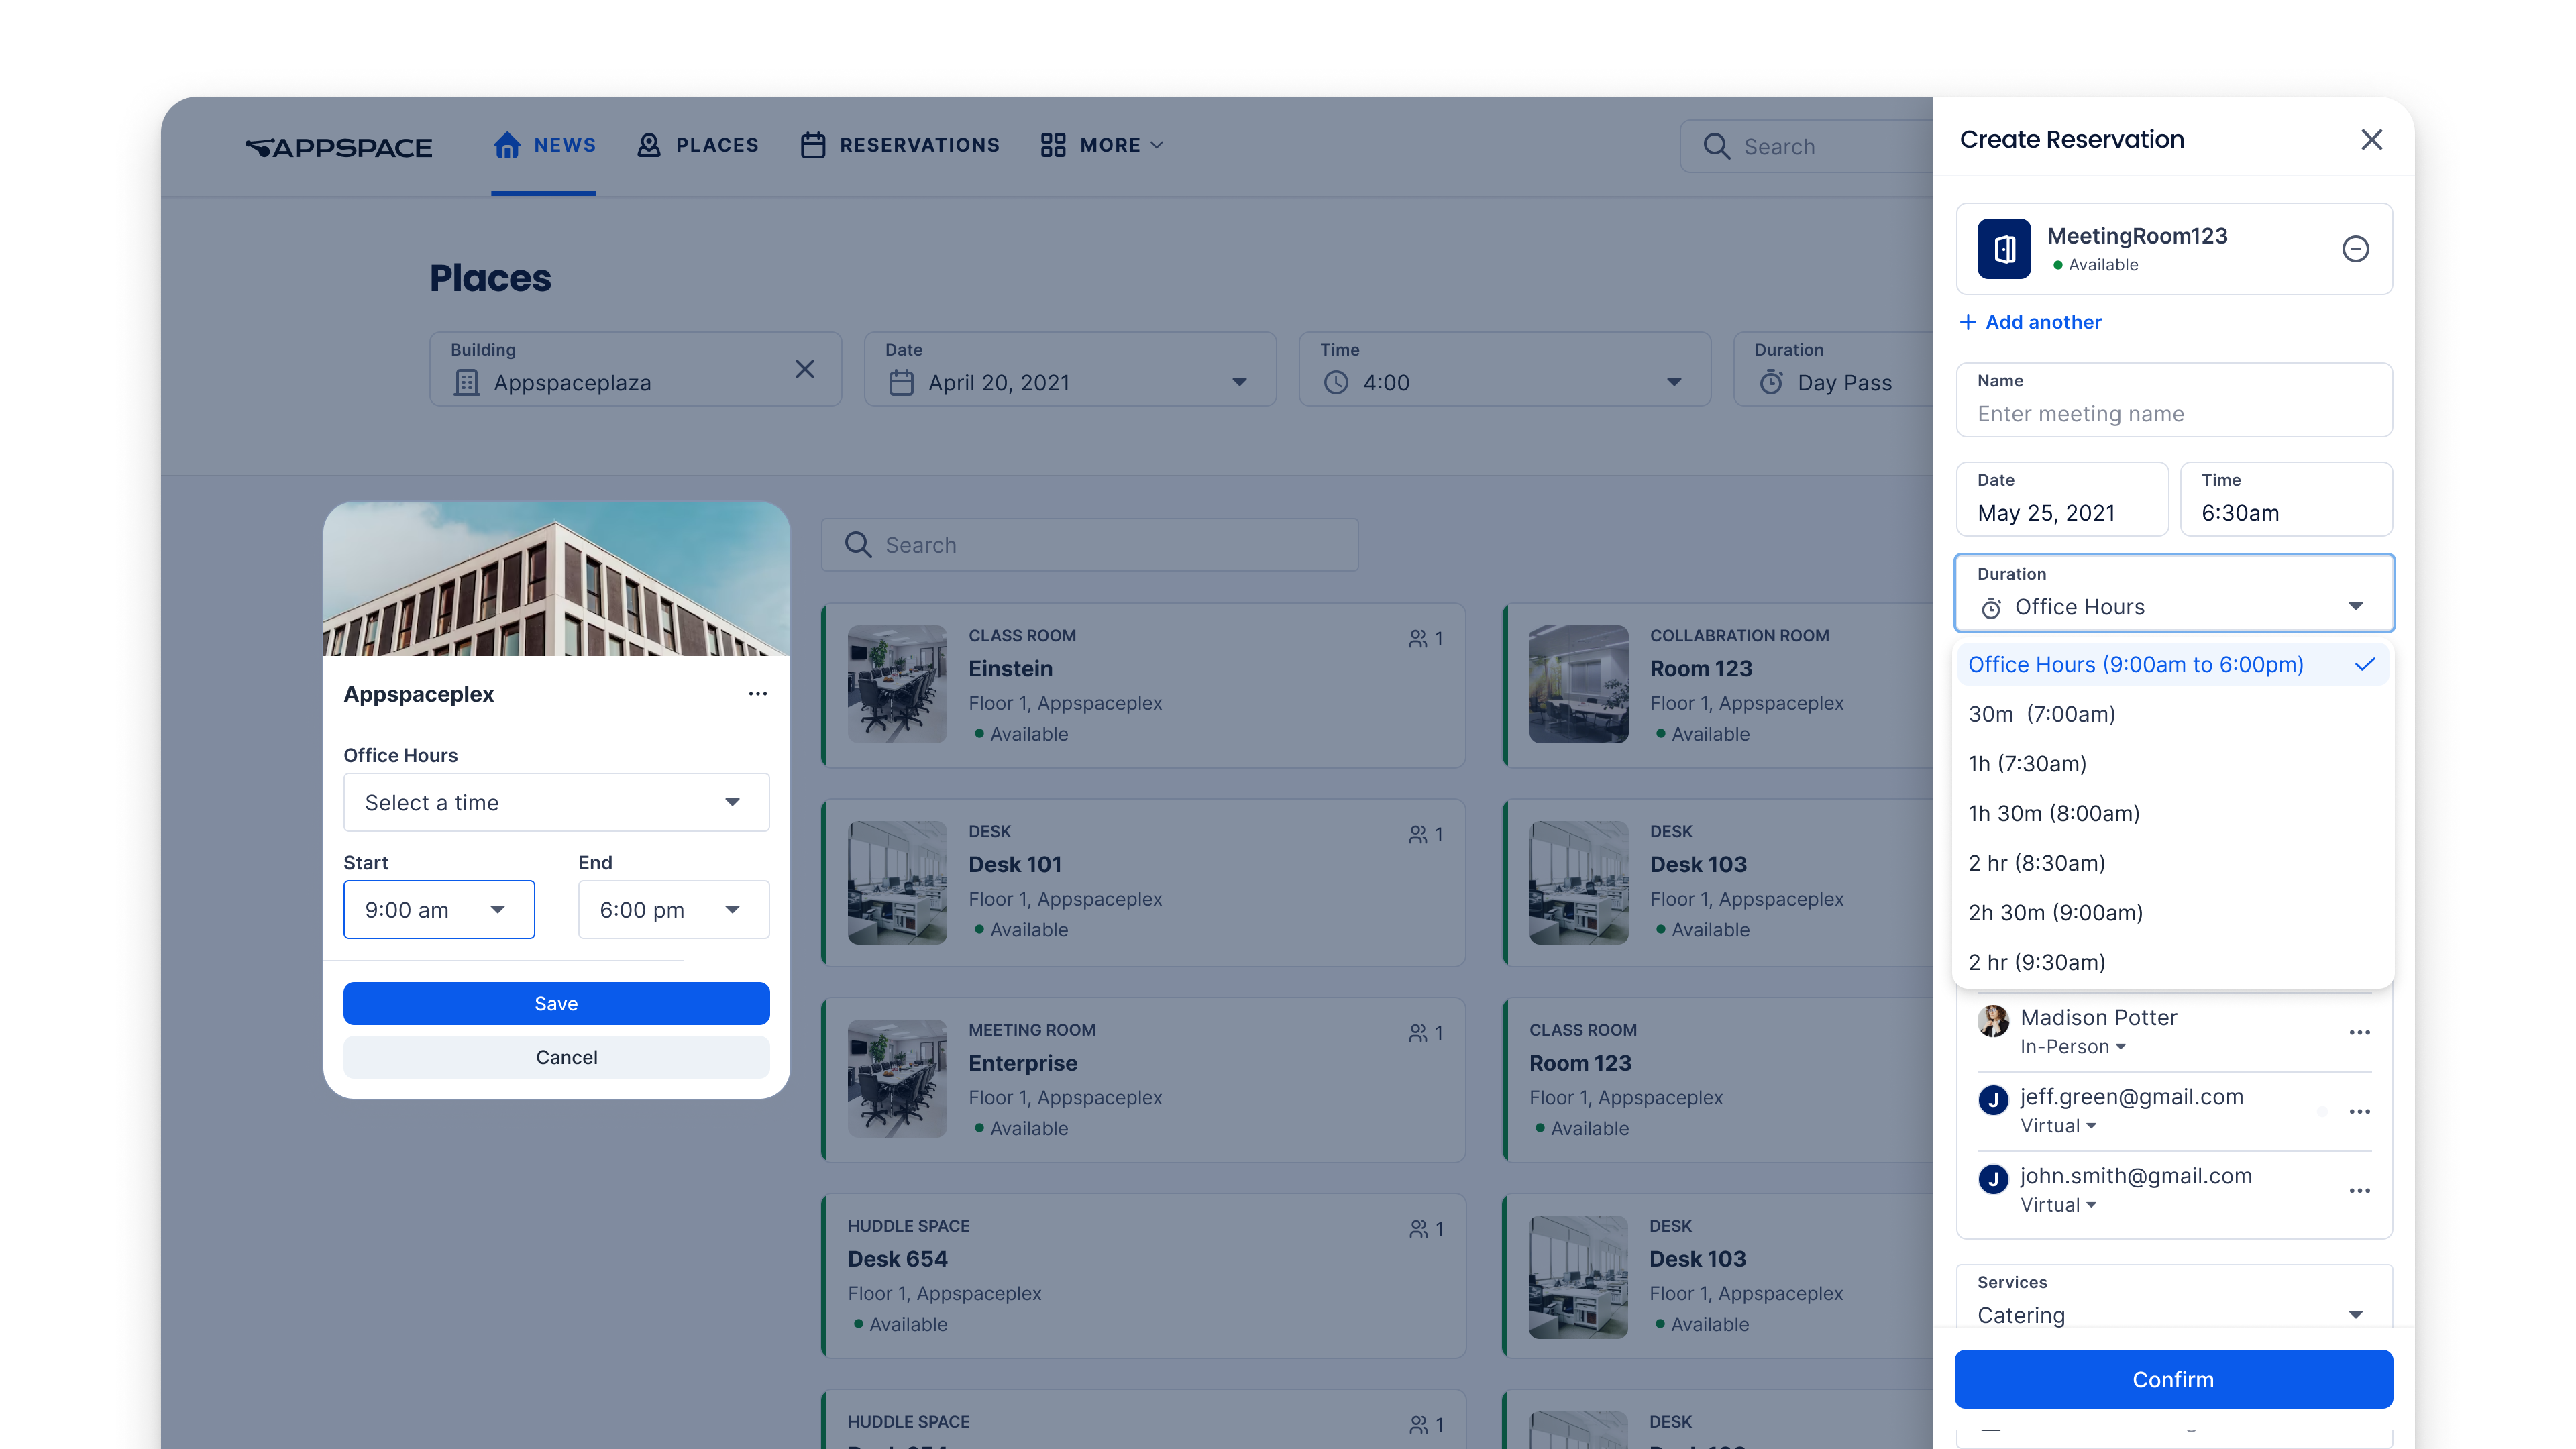The width and height of the screenshot is (2576, 1449).
Task: Click the MeetingRoom123 door icon
Action: pos(2003,249)
